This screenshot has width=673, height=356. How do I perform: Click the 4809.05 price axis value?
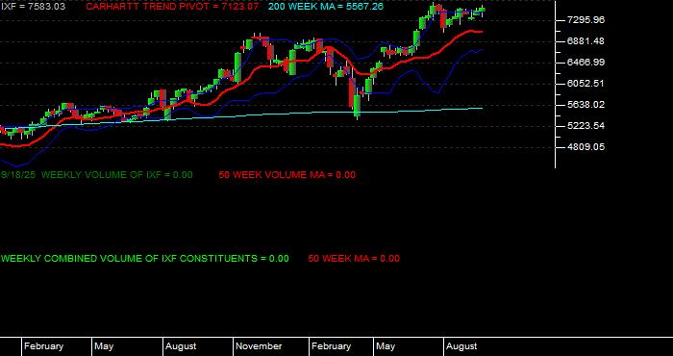coord(586,147)
